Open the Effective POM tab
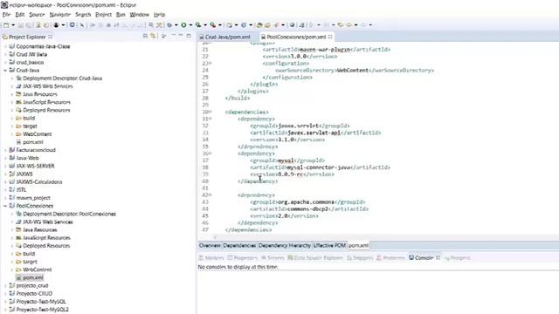 (329, 246)
